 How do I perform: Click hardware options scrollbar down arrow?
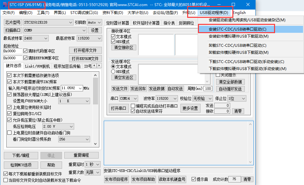(95, 144)
